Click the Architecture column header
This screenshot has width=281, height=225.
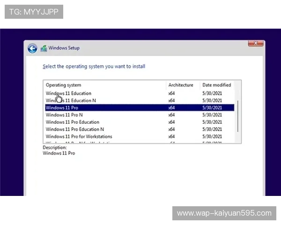183,85
